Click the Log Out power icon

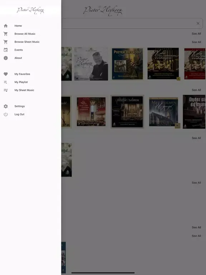click(6, 114)
